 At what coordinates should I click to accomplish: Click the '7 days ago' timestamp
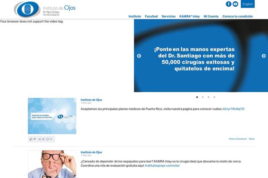86,155
